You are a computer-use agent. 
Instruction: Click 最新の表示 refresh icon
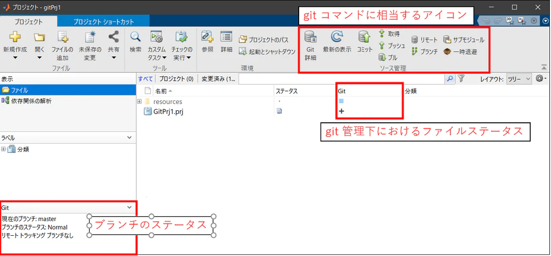pos(337,36)
